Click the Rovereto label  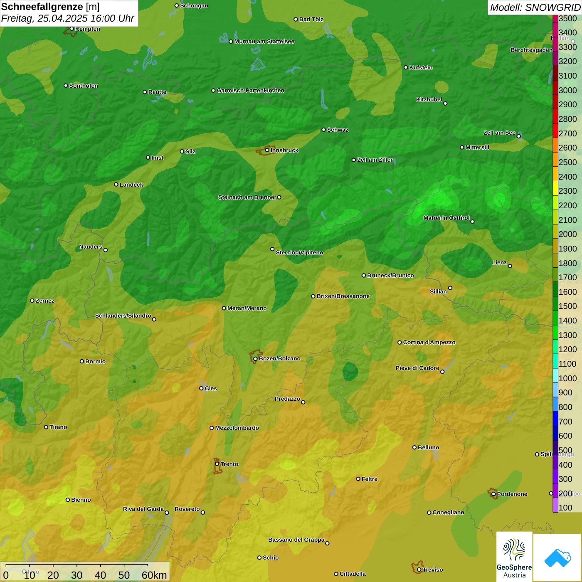tap(187, 509)
